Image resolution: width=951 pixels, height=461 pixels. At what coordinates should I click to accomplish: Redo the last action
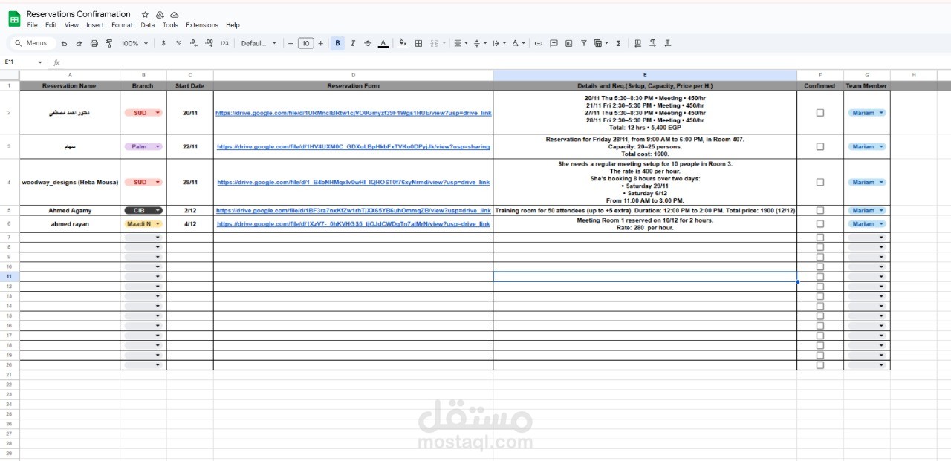tap(79, 43)
